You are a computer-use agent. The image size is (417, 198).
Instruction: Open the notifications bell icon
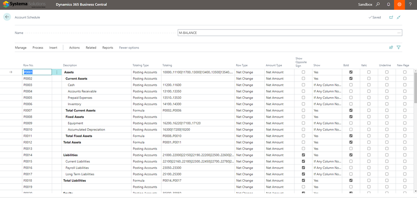pos(388,5)
